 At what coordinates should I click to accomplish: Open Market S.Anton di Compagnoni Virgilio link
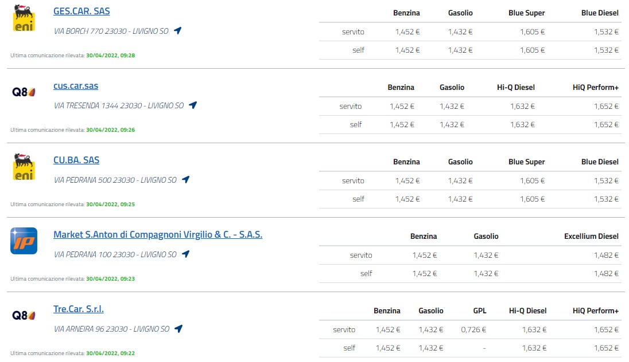click(158, 235)
